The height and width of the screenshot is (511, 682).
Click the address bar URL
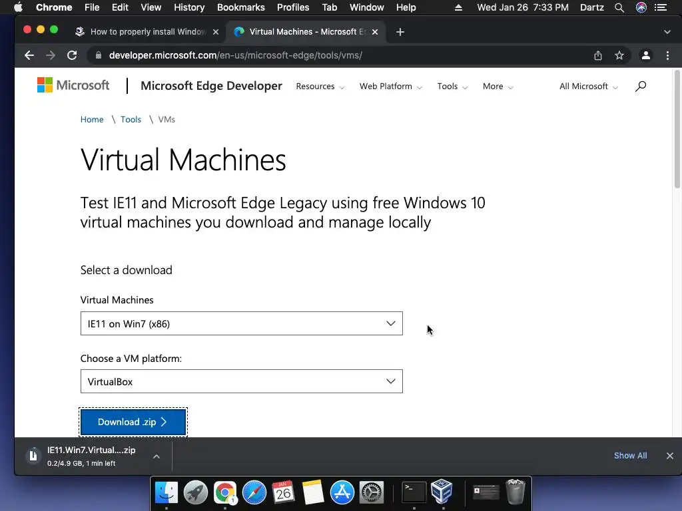pyautogui.click(x=235, y=55)
